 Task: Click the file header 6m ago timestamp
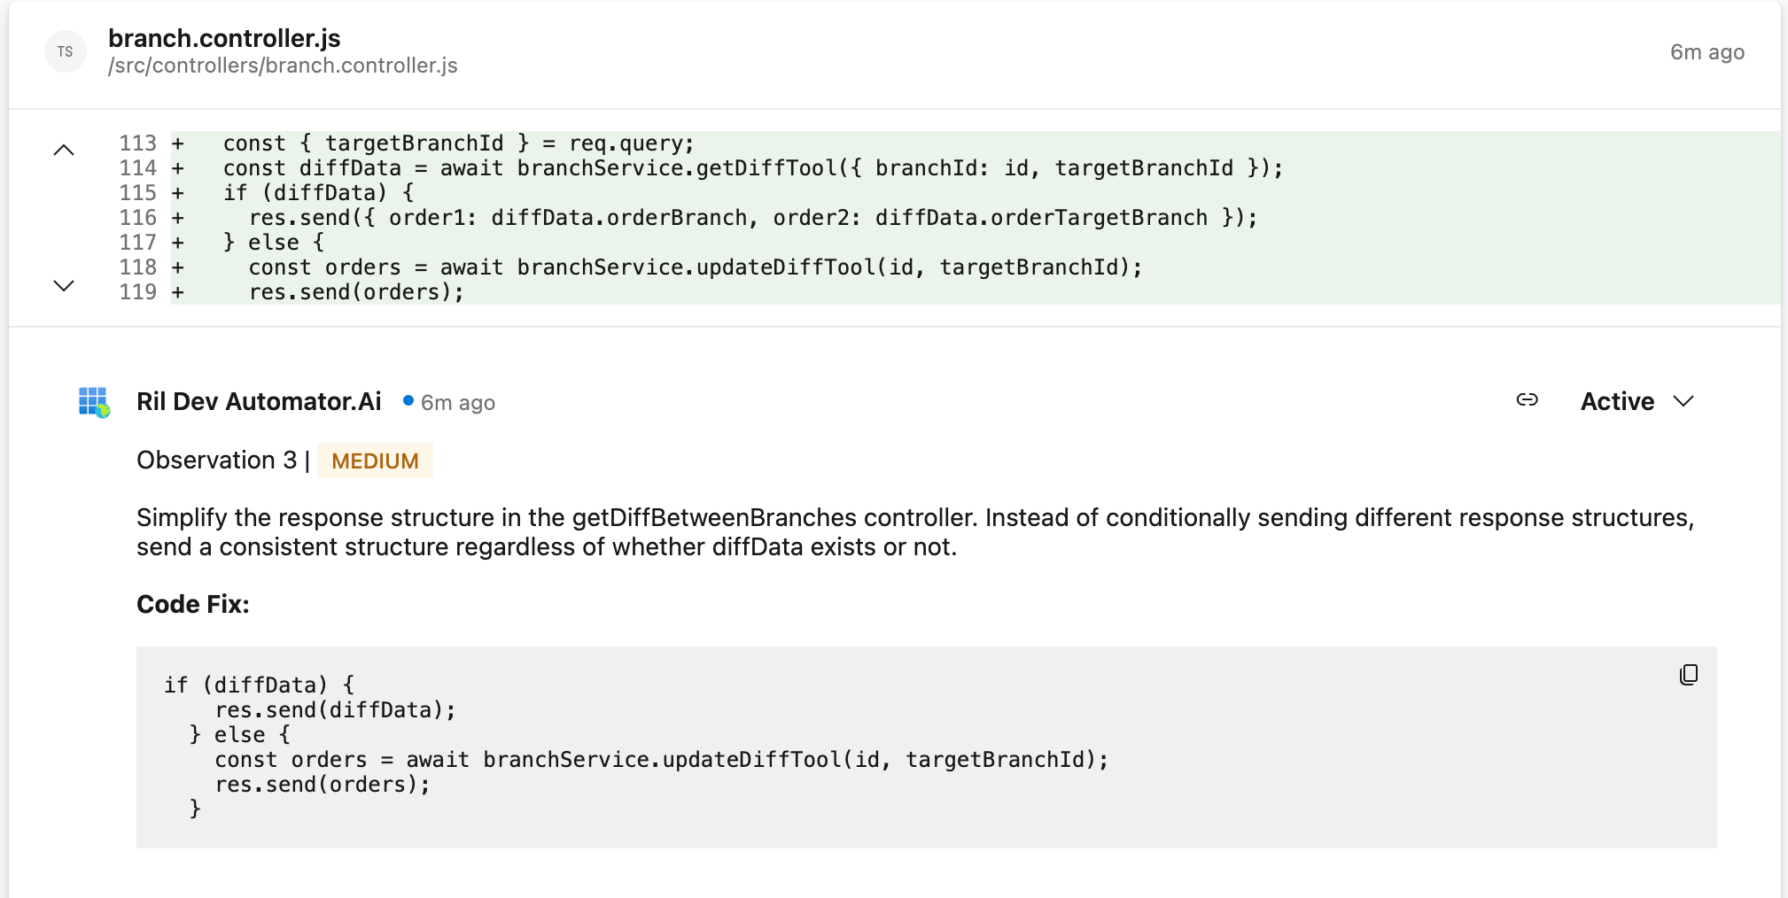[1706, 52]
